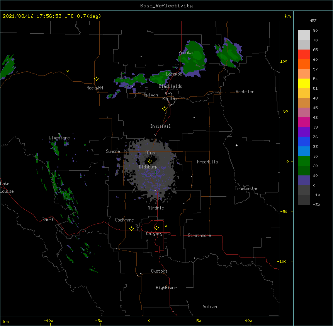Click the yellow diamond marker south of RedDeer

[x=164, y=109]
